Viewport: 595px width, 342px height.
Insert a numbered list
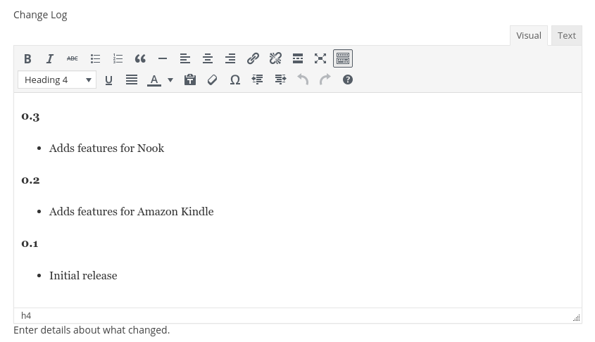(x=118, y=58)
